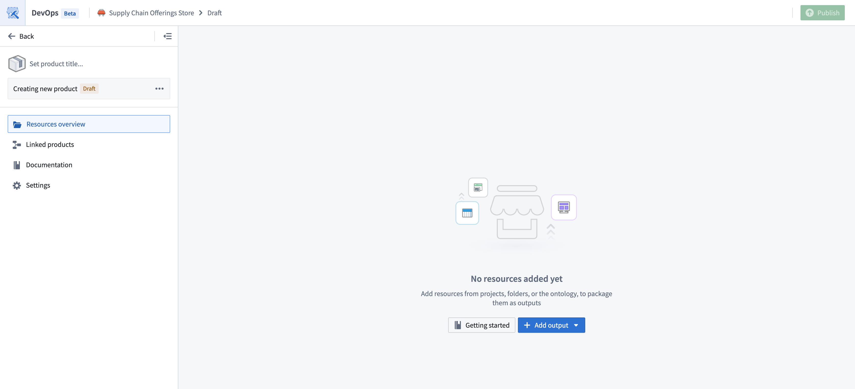Click the breadcrumb chevron after store name
Screen dimensions: 855x389
coord(201,13)
